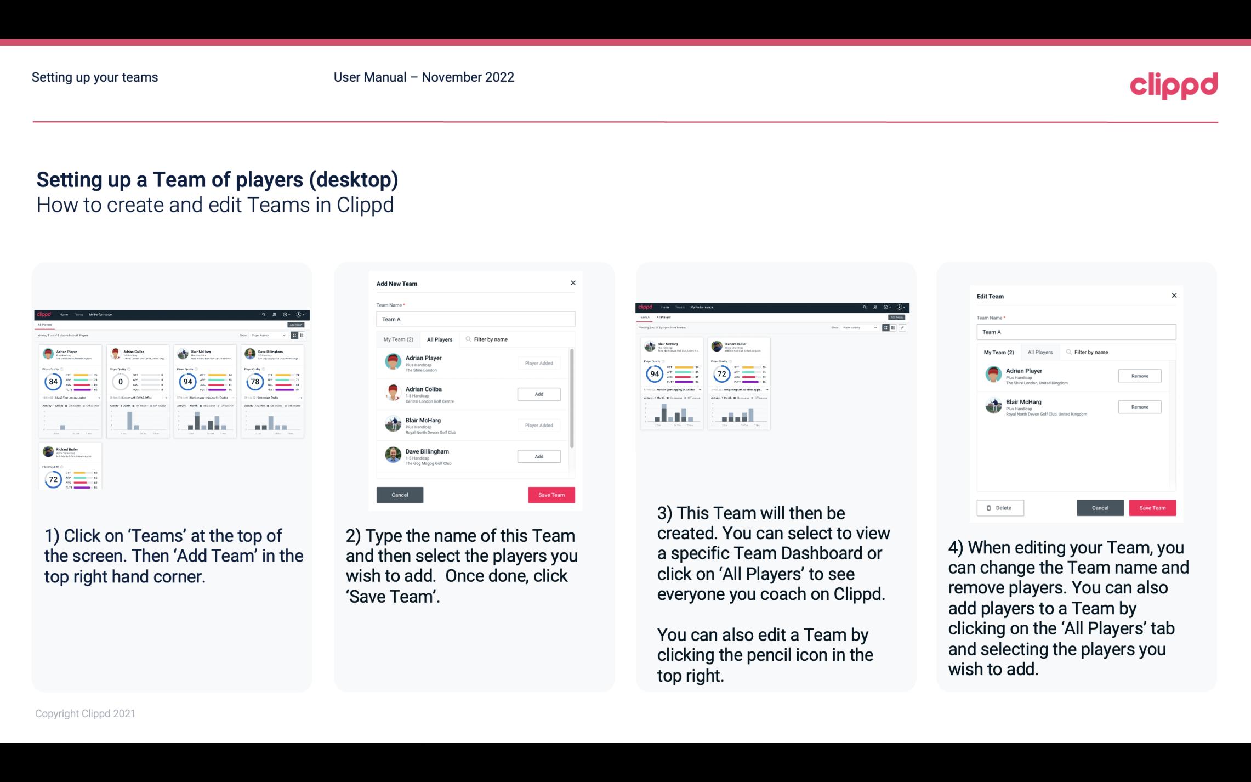Click the player avatar for Dave Billingham
Viewport: 1251px width, 782px height.
(394, 456)
